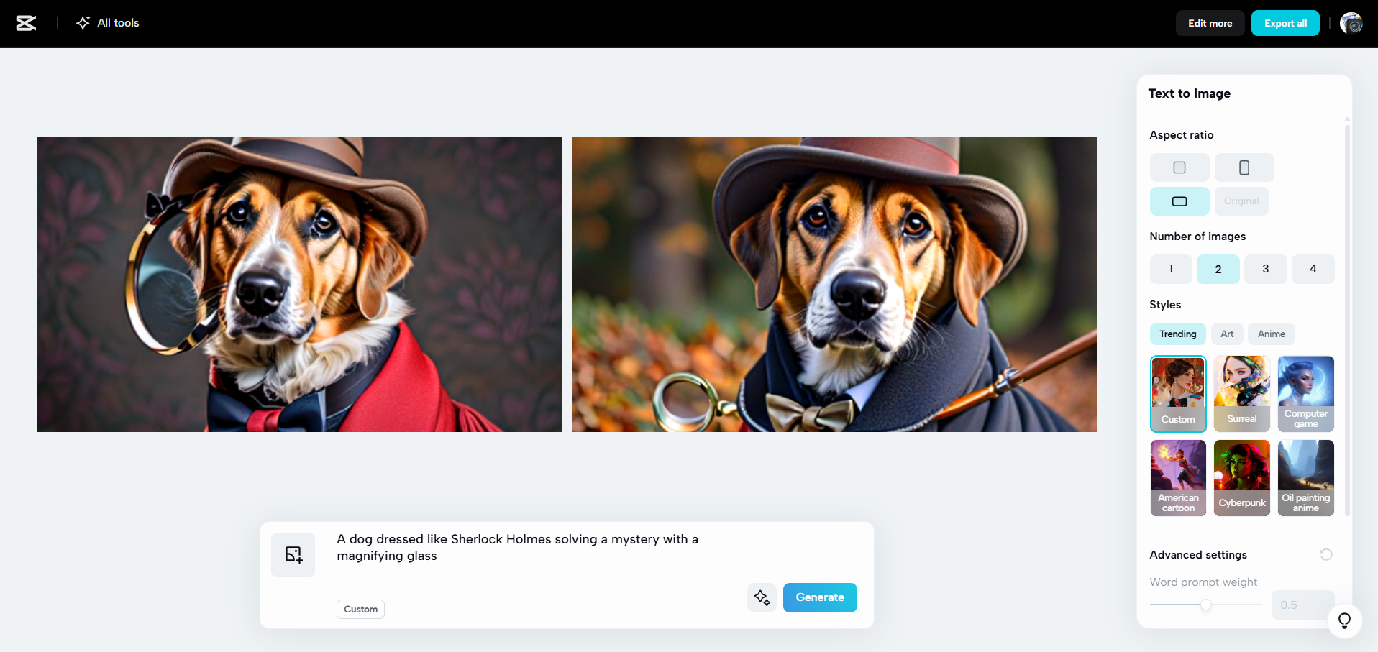Viewport: 1378px width, 652px height.
Task: Select the Computer game style thumbnail
Action: pyautogui.click(x=1306, y=394)
